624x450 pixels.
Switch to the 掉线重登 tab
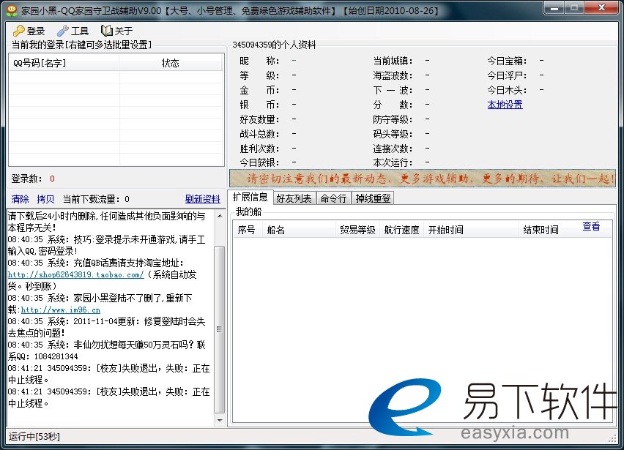pos(373,198)
